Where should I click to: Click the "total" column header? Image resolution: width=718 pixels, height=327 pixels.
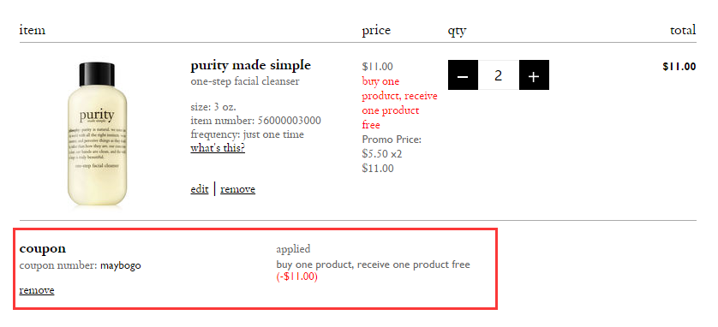(683, 31)
